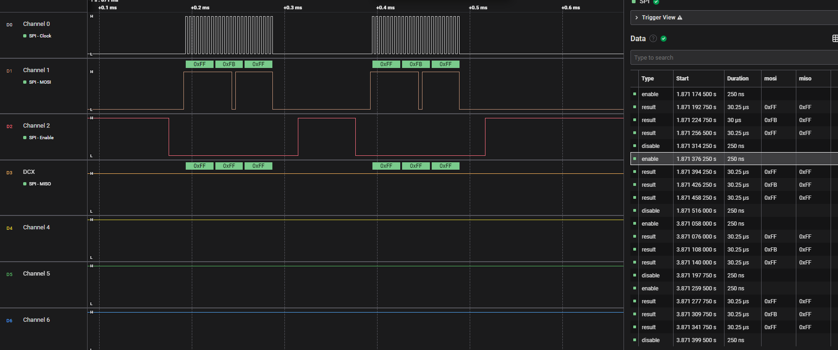Click the green square beside SPI - Clock
Viewport: 838px width, 350px height.
tap(25, 36)
